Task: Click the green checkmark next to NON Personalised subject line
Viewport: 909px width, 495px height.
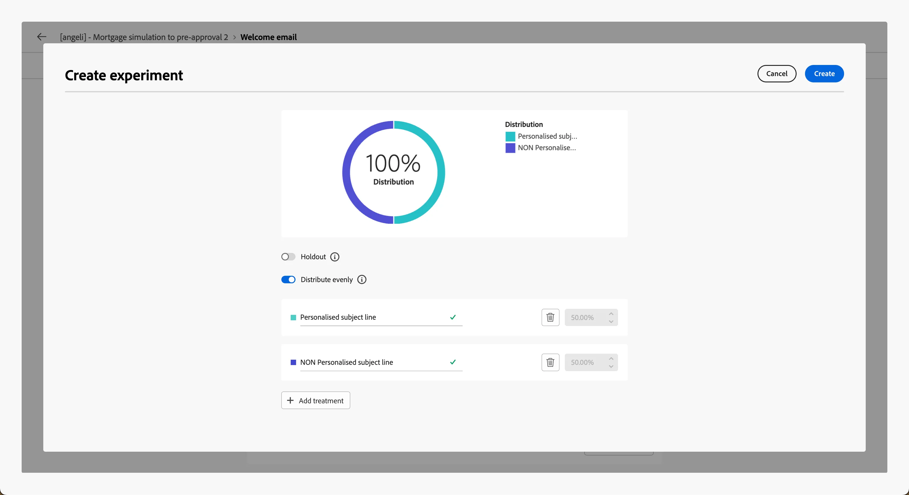Action: [453, 362]
